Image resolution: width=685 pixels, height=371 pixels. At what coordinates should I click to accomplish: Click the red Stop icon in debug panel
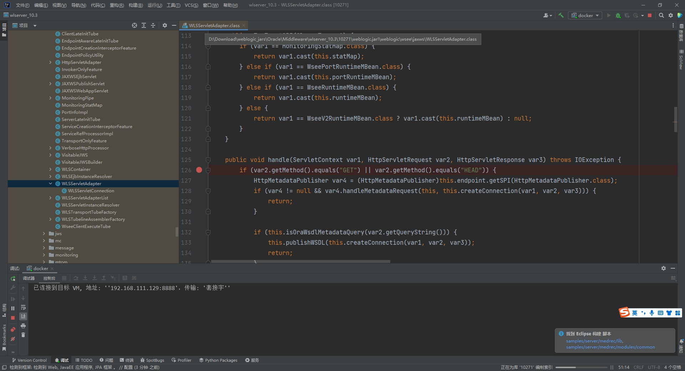[13, 317]
